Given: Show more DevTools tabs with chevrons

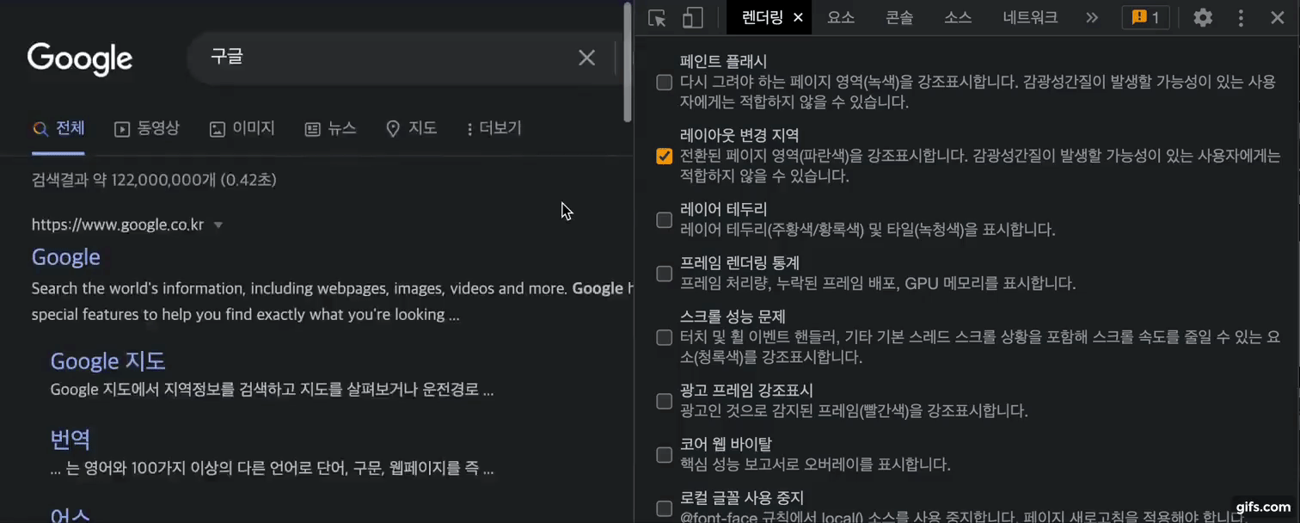Looking at the screenshot, I should pos(1092,18).
